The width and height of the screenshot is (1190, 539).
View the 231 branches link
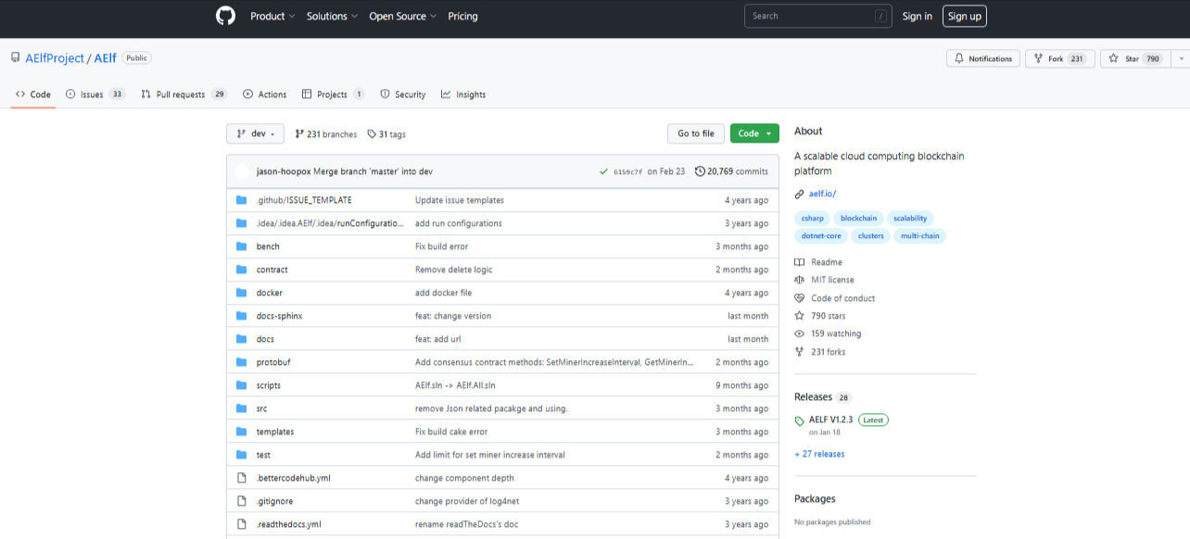click(326, 134)
